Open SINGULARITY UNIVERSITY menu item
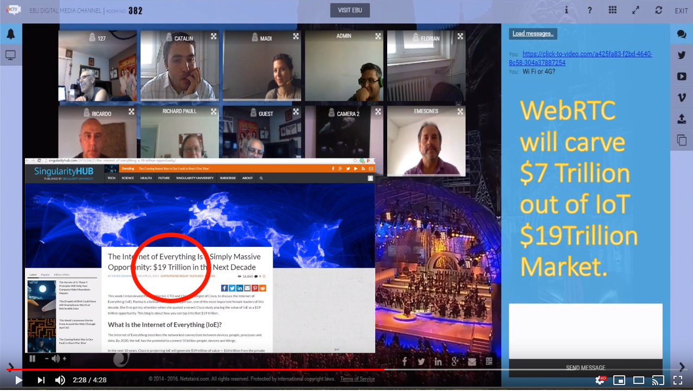The width and height of the screenshot is (693, 391). [195, 178]
